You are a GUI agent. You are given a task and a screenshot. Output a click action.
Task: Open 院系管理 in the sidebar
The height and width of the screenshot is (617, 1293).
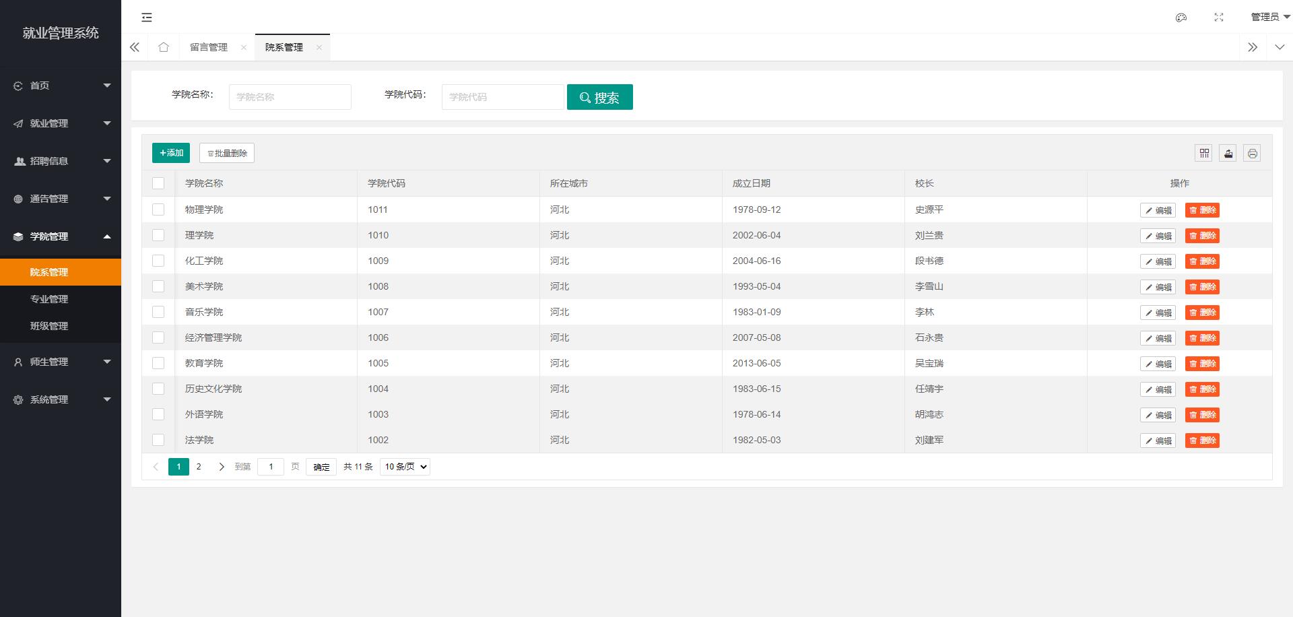(x=61, y=272)
